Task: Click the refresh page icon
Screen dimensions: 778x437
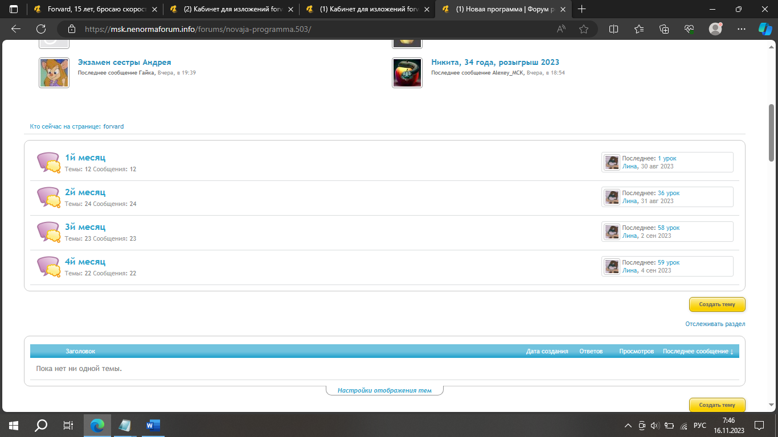Action: click(x=41, y=29)
